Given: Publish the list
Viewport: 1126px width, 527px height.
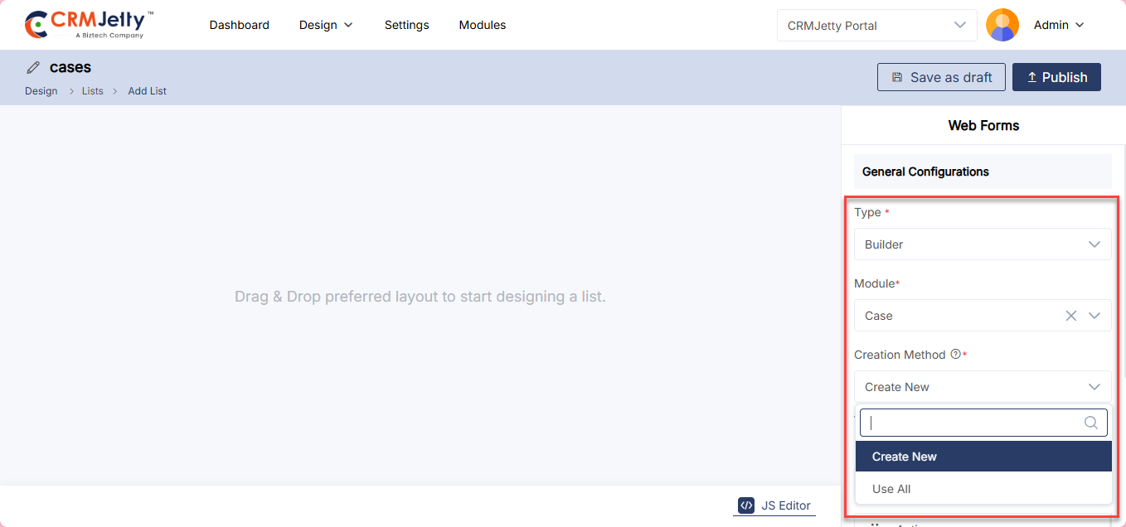Looking at the screenshot, I should click(x=1056, y=77).
